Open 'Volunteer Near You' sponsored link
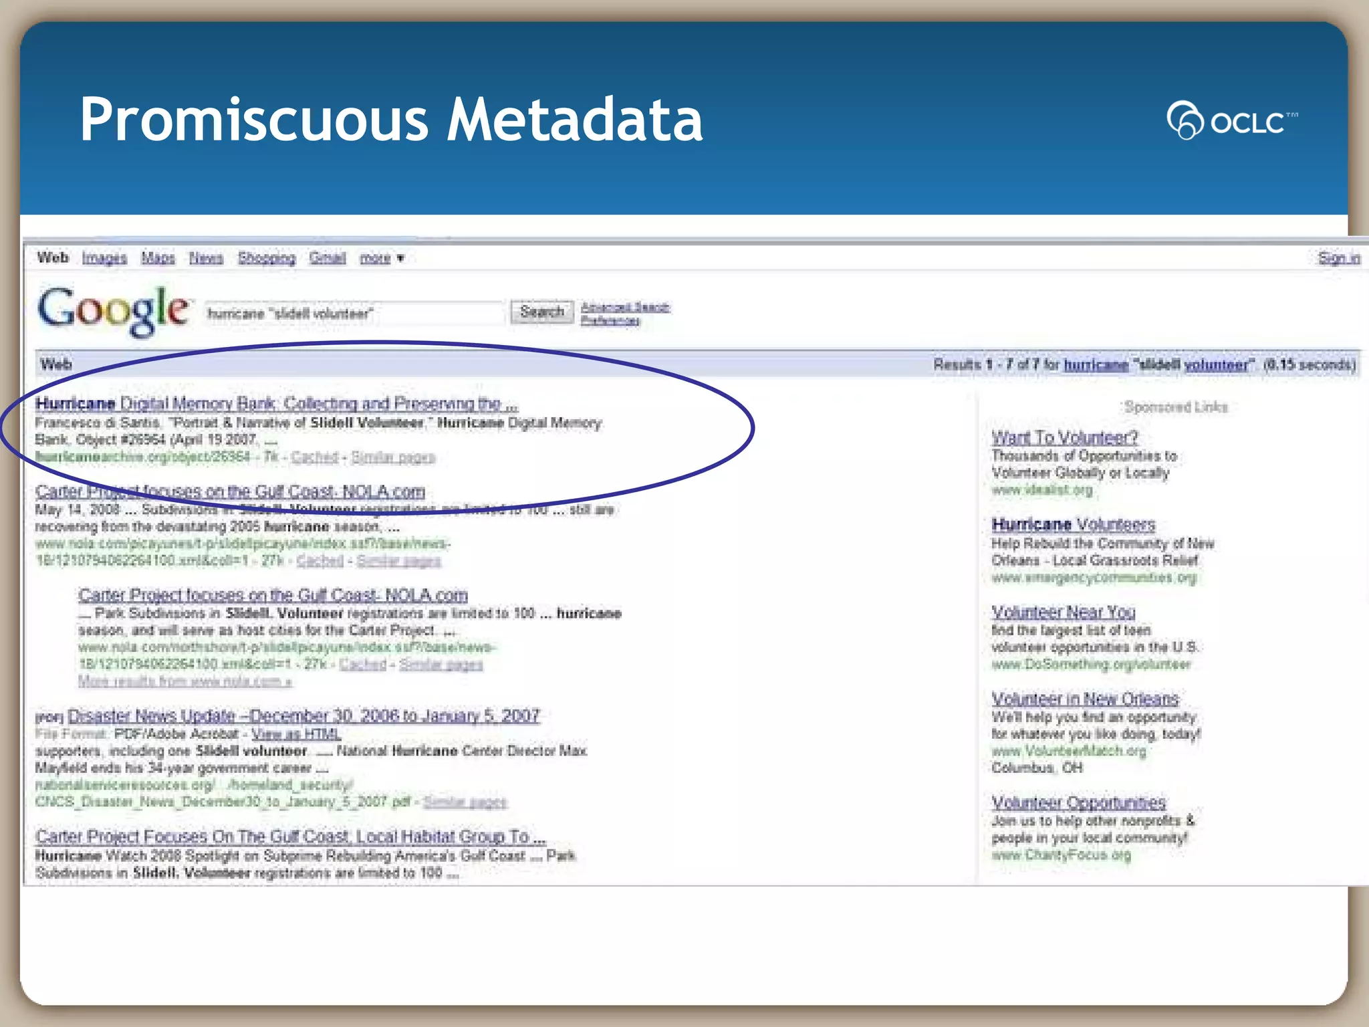Screen dimensions: 1369x1027 [1063, 612]
